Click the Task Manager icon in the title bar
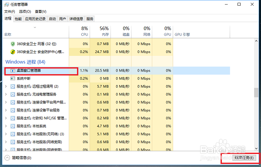This screenshot has height=167, width=261. tap(7, 4)
